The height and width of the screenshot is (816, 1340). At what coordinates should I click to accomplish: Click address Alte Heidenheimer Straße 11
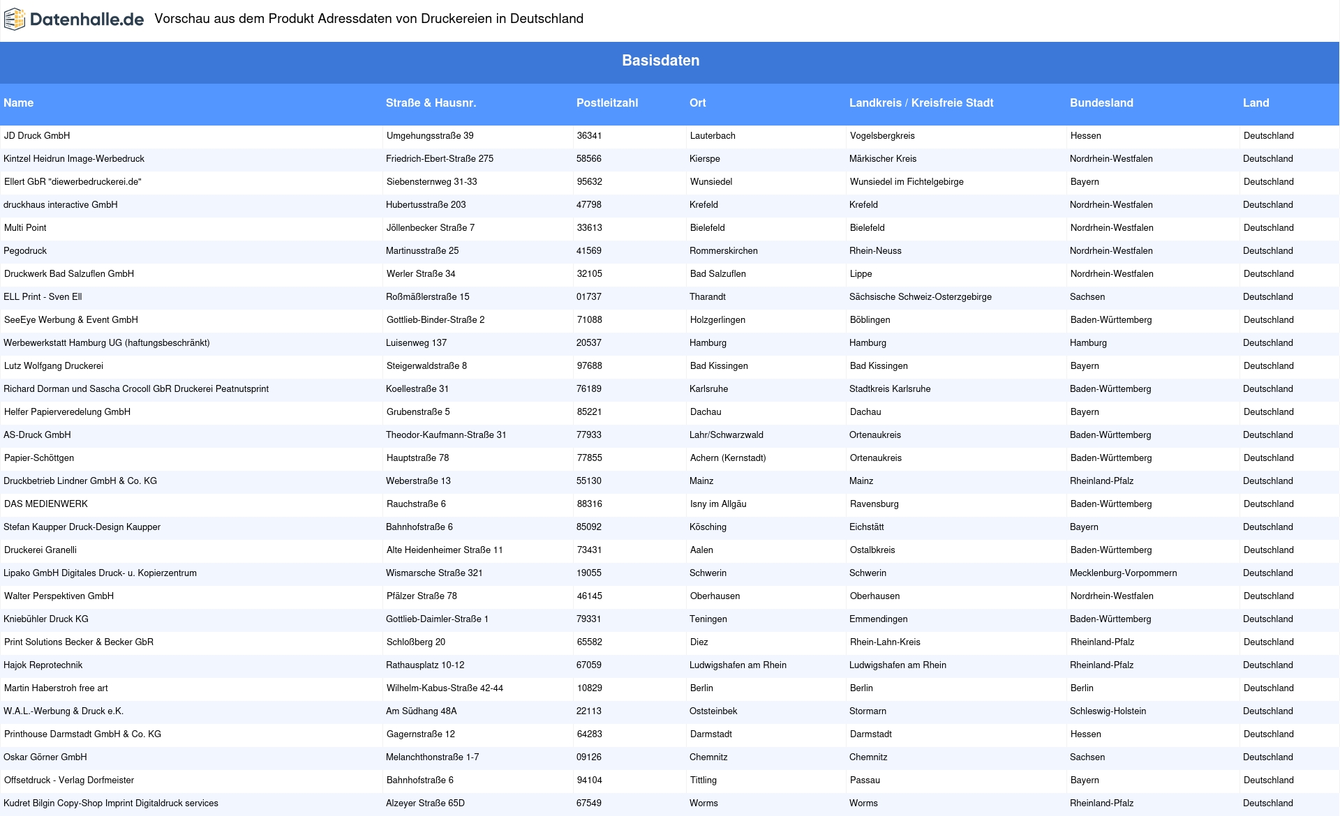(445, 550)
